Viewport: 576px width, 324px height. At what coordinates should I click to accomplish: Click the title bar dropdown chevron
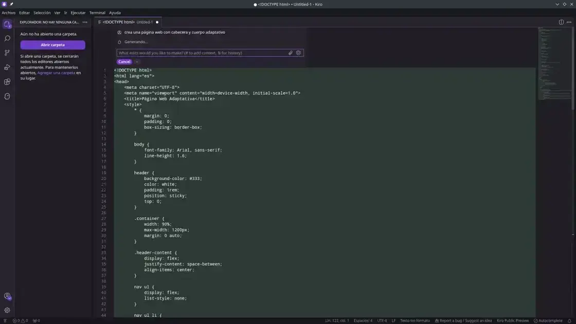click(557, 4)
